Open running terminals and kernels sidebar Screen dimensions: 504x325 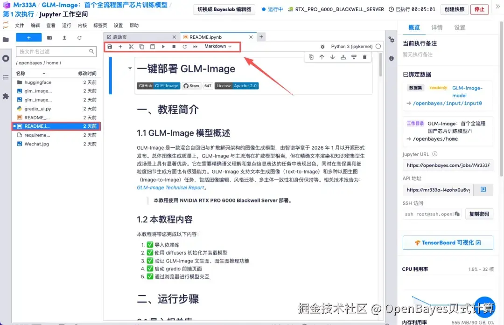6,58
